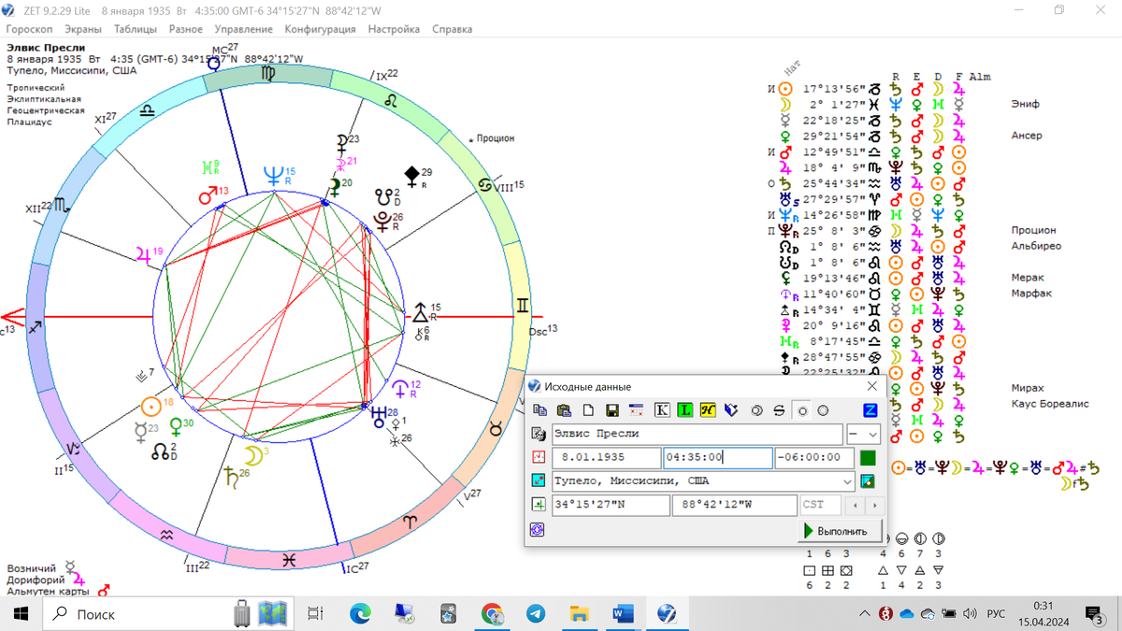1122x631 pixels.
Task: Open the map icon next to city dropdown
Action: click(x=869, y=481)
